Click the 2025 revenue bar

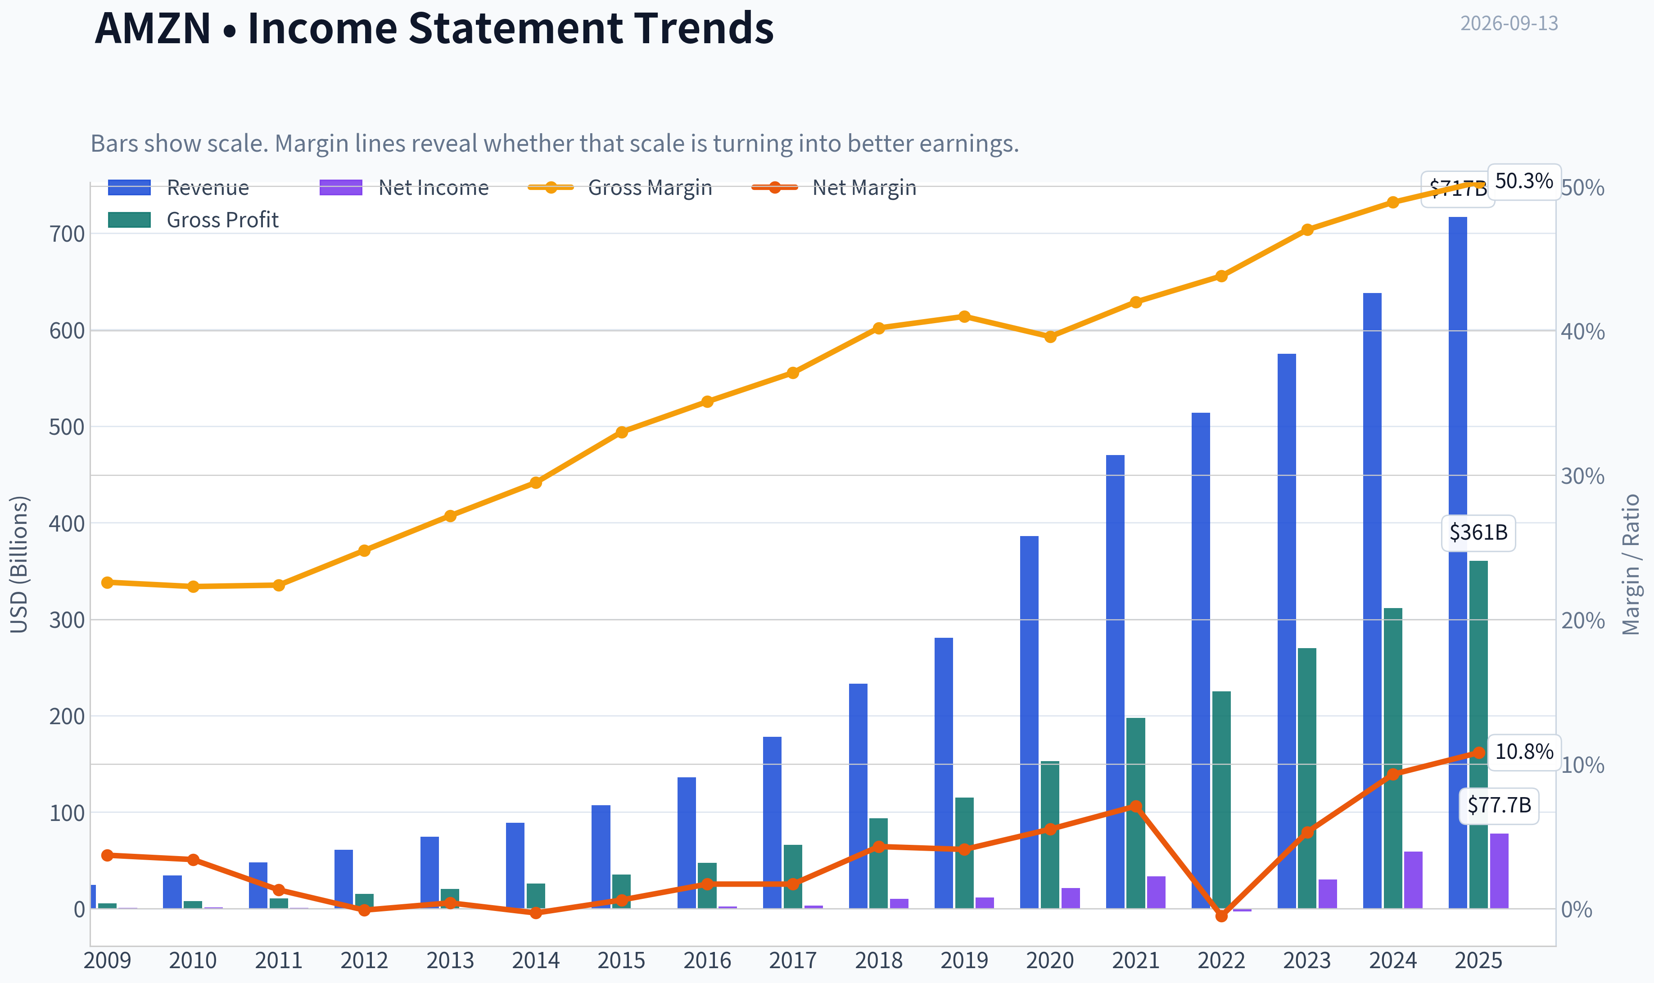[x=1457, y=562]
